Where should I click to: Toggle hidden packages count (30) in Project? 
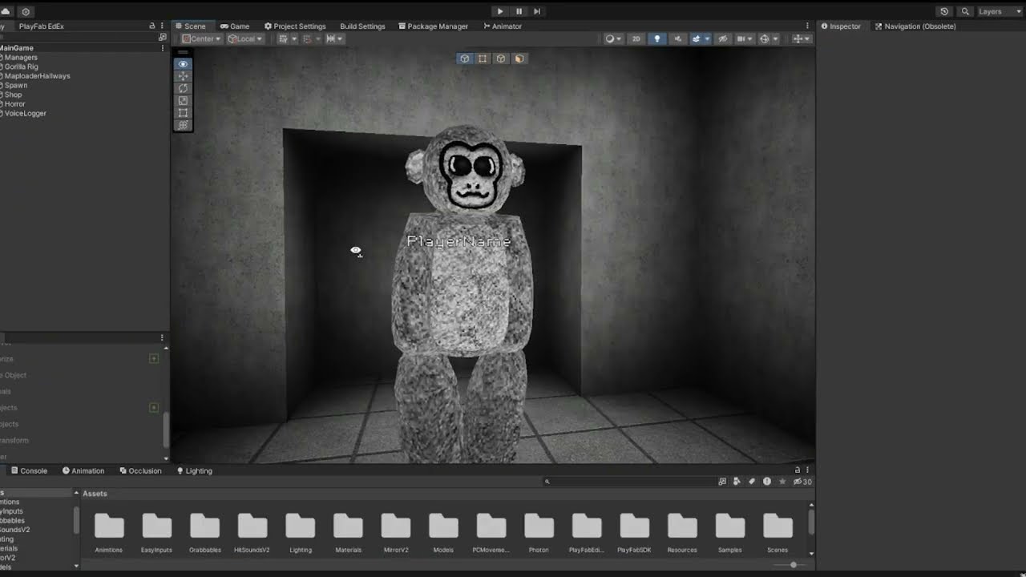802,482
